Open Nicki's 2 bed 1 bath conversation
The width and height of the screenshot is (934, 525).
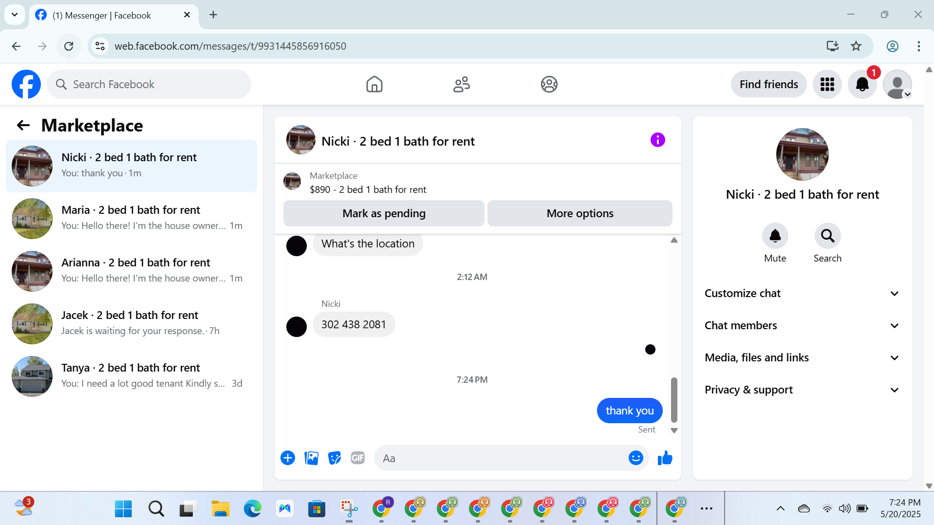pyautogui.click(x=131, y=166)
